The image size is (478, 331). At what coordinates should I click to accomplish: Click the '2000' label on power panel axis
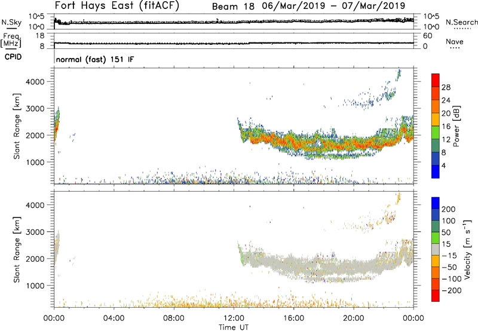[x=35, y=135]
